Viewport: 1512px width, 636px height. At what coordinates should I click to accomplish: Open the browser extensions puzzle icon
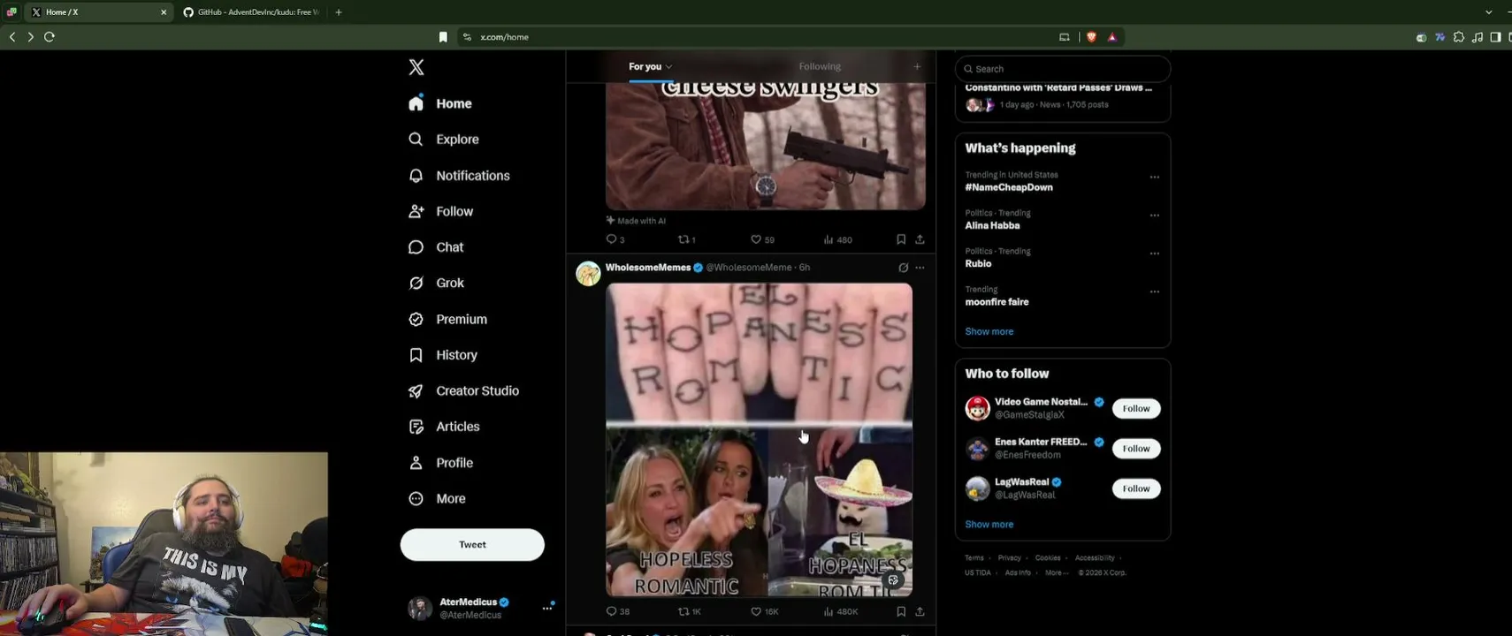[x=1458, y=37]
